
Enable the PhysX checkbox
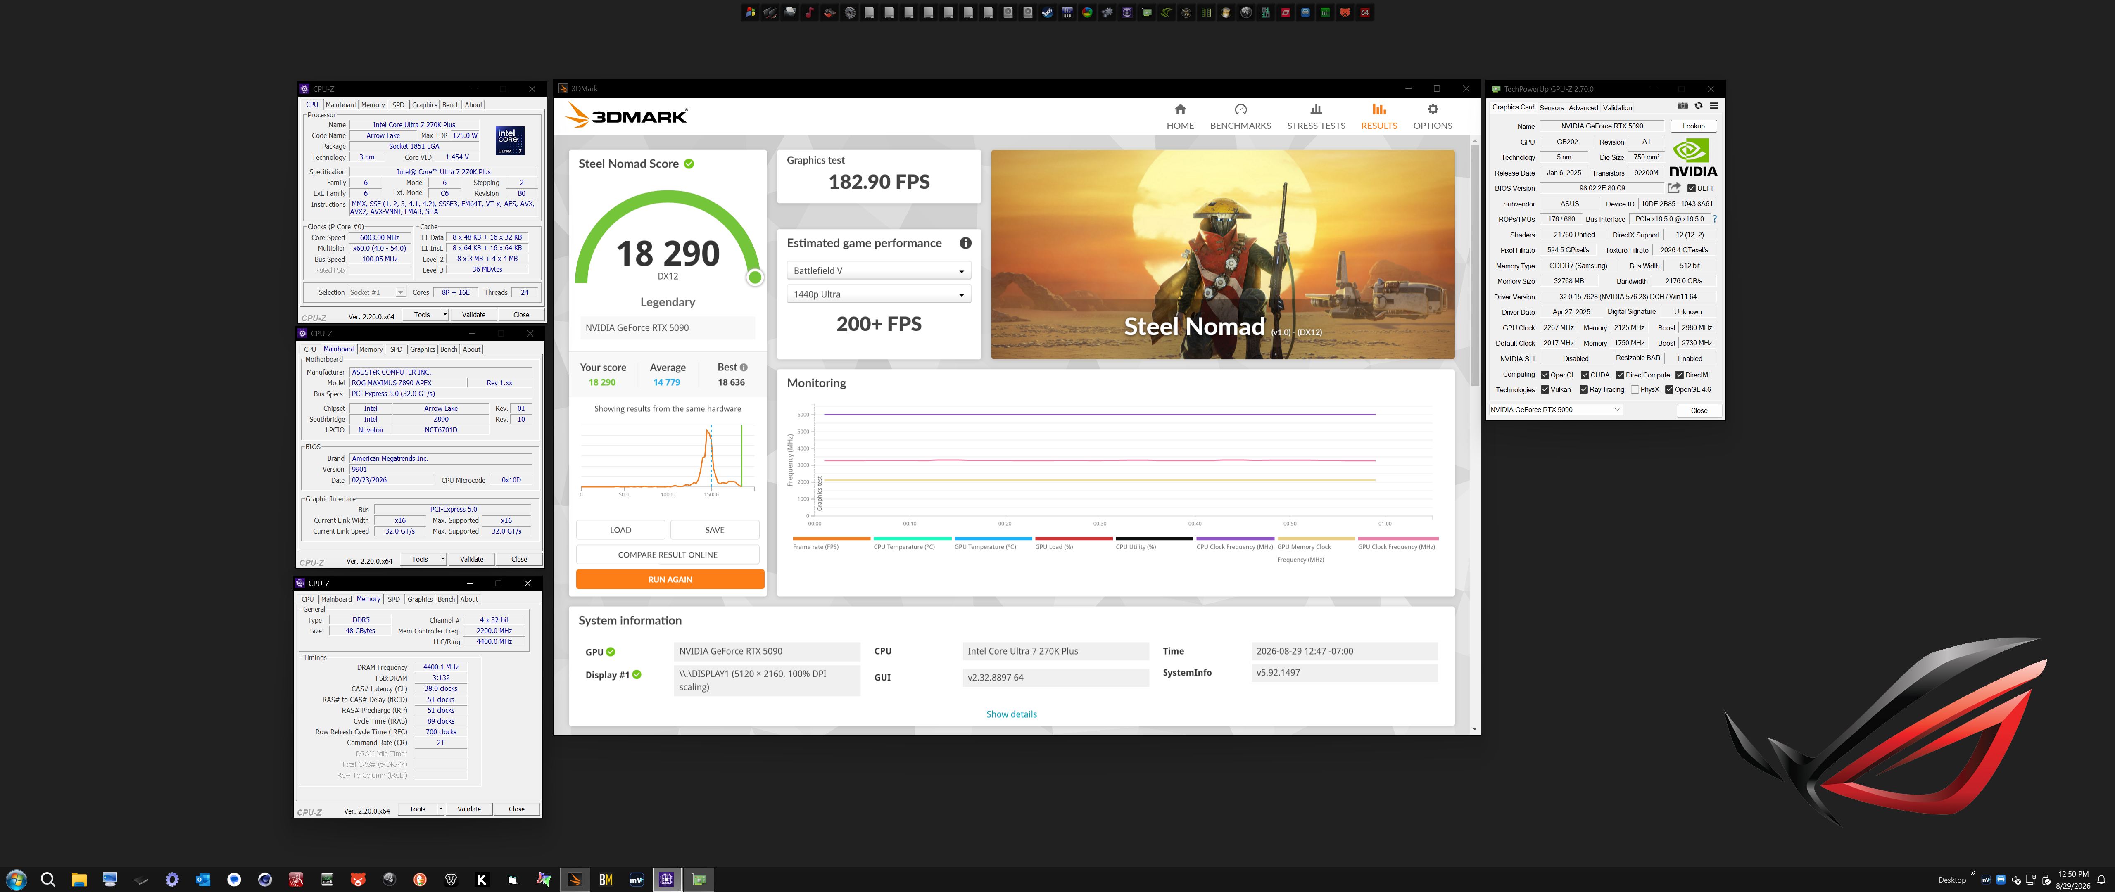[1635, 390]
